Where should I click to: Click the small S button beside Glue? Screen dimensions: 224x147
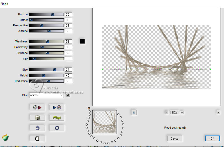click(68, 95)
